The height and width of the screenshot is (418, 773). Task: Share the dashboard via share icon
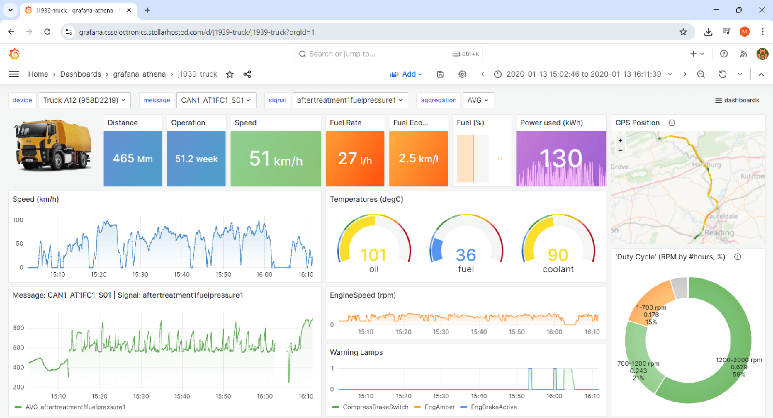tap(247, 74)
